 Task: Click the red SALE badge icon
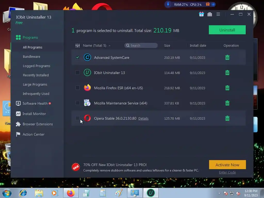(76, 167)
